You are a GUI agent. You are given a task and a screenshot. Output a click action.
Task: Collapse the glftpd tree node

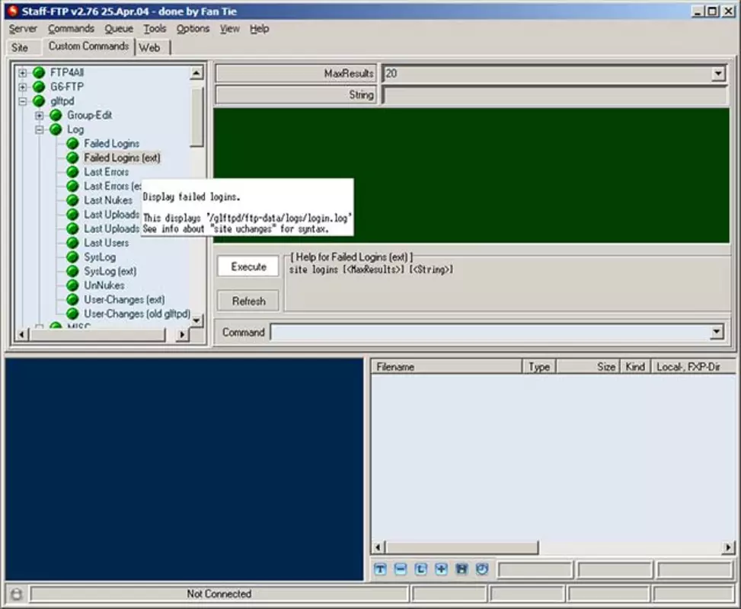click(x=22, y=101)
